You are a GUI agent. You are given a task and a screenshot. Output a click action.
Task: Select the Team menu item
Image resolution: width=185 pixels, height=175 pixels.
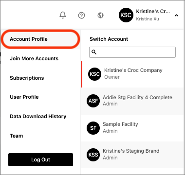[17, 136]
